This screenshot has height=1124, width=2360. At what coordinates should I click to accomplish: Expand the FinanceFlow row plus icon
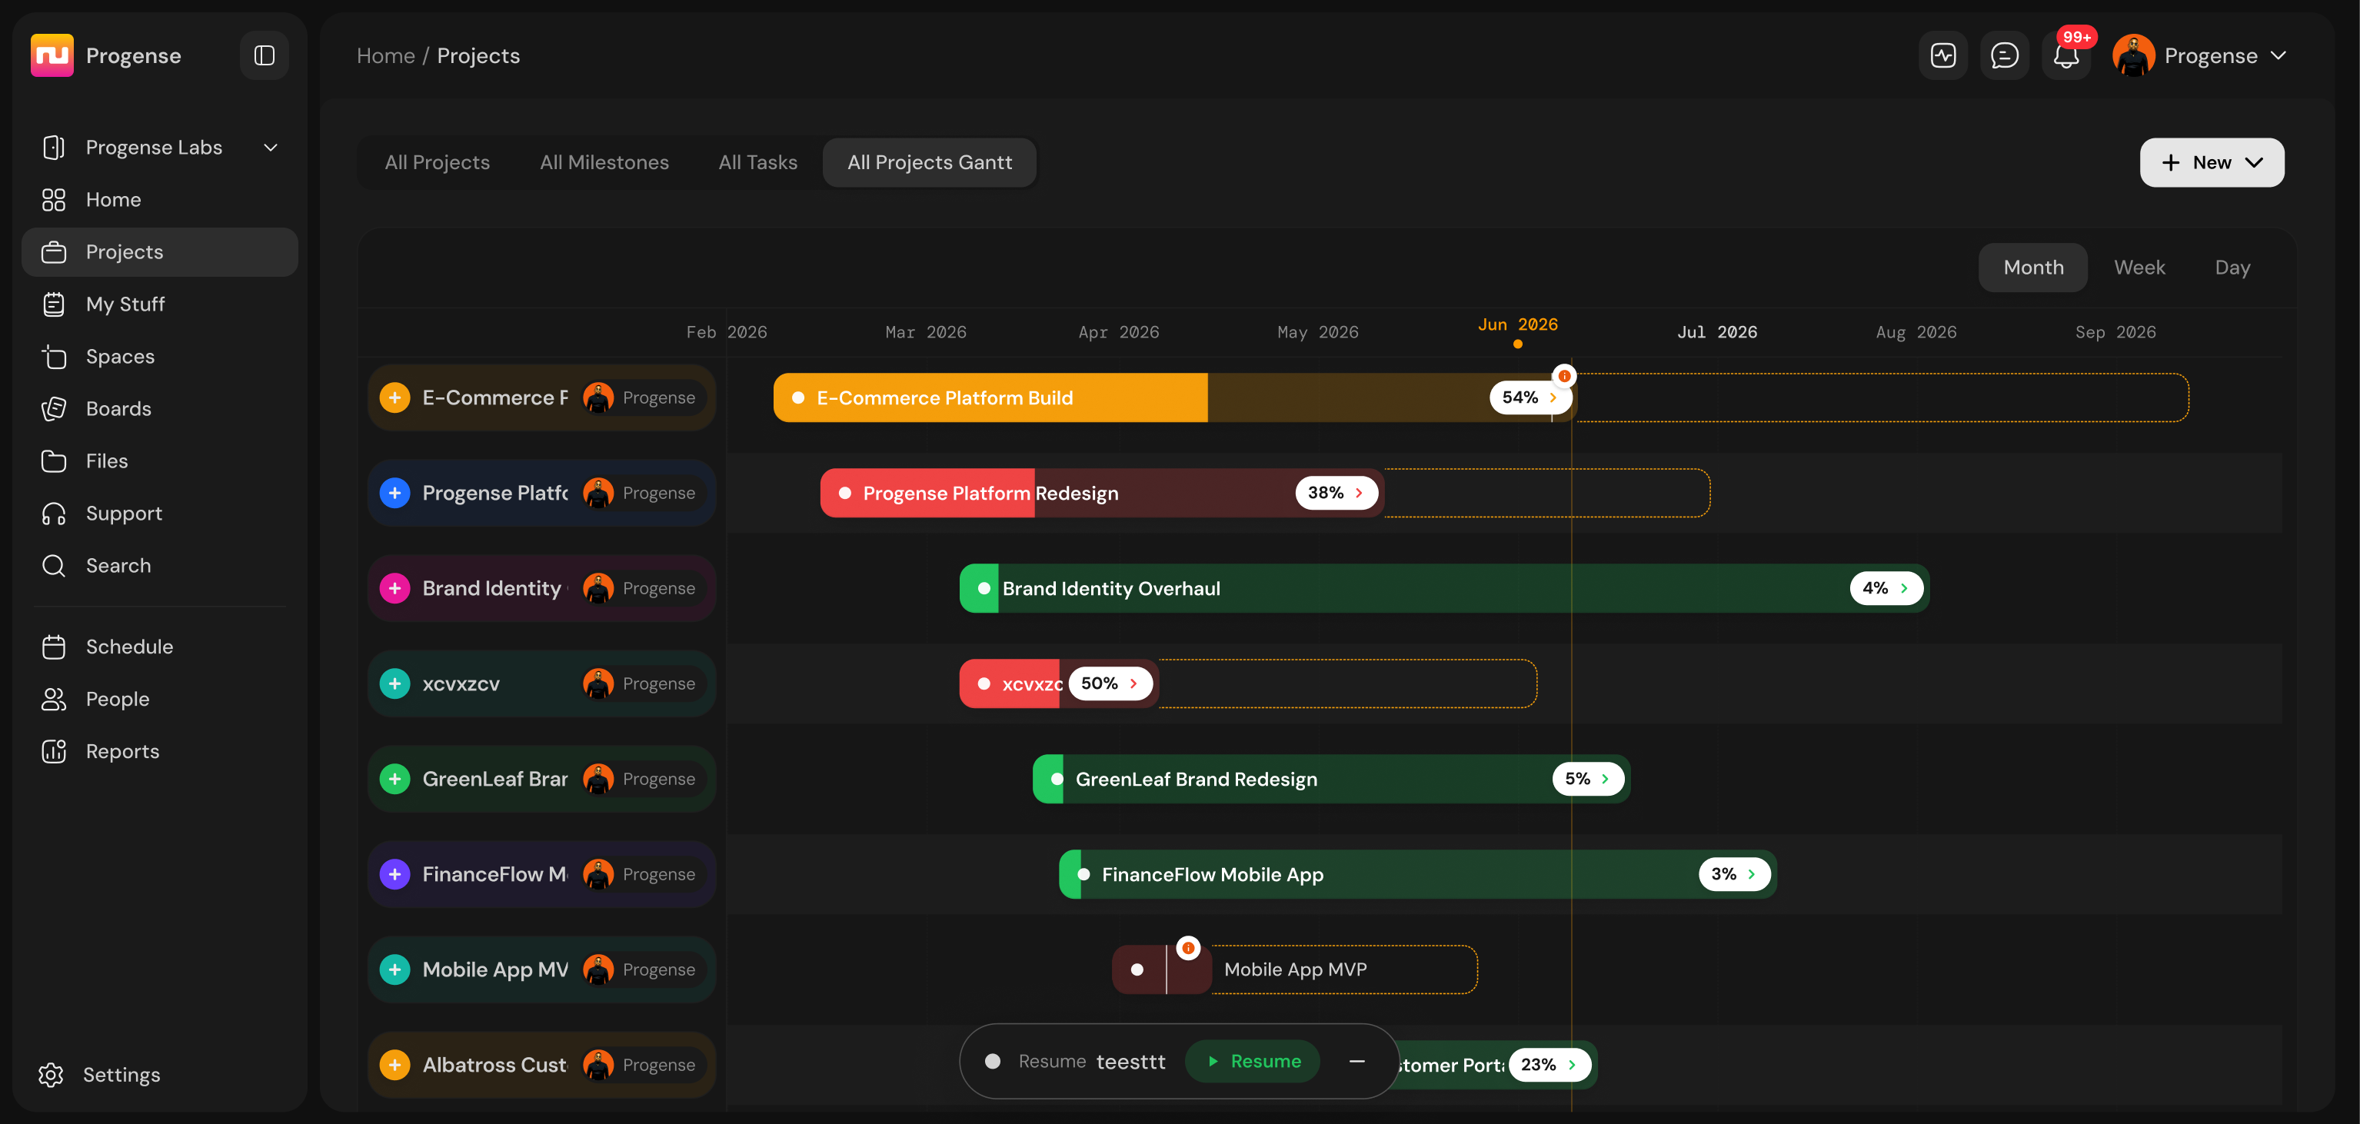[x=394, y=874]
